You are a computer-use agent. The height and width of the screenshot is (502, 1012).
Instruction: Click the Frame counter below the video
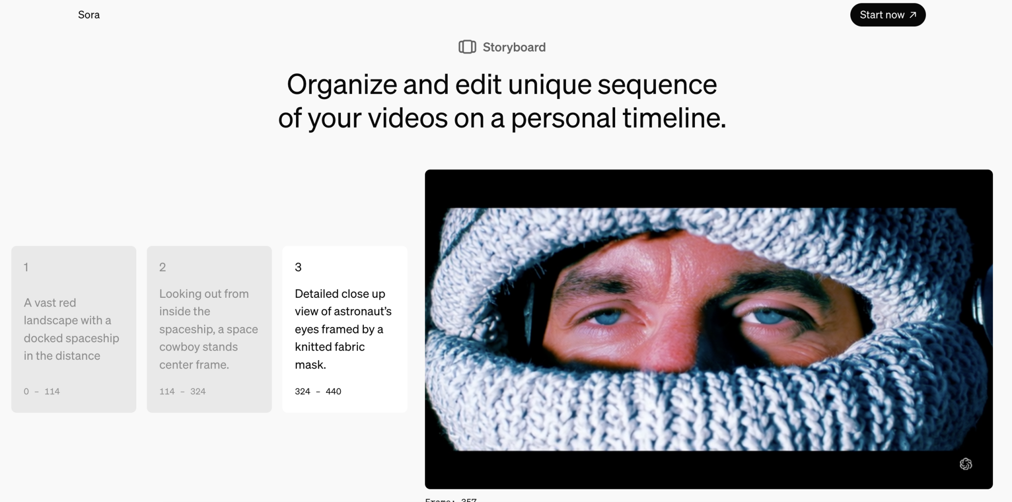pos(451,500)
